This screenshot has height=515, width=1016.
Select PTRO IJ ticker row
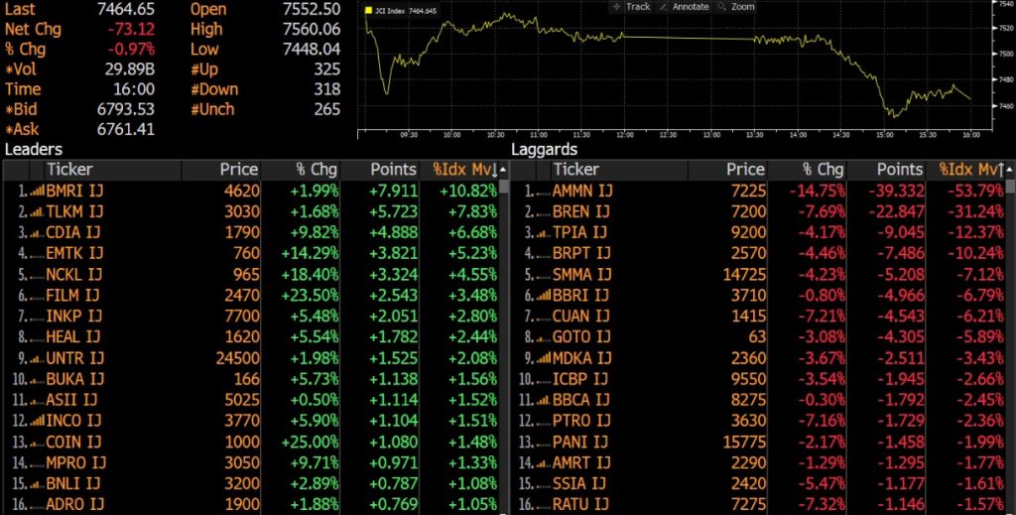pos(580,421)
